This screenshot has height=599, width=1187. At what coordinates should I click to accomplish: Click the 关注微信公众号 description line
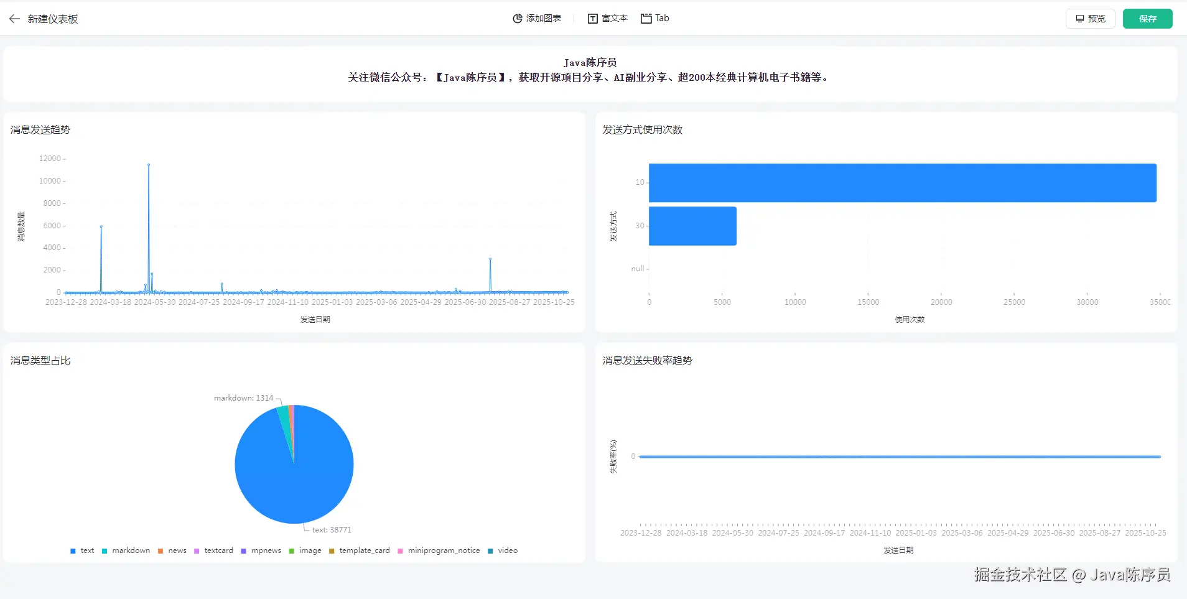pyautogui.click(x=590, y=77)
